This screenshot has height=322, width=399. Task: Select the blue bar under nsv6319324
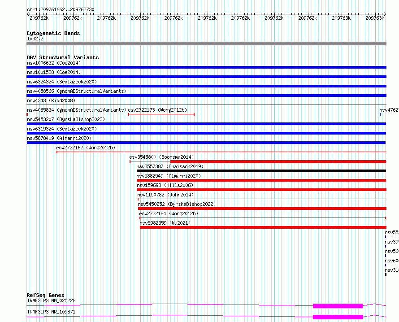pyautogui.click(x=206, y=133)
